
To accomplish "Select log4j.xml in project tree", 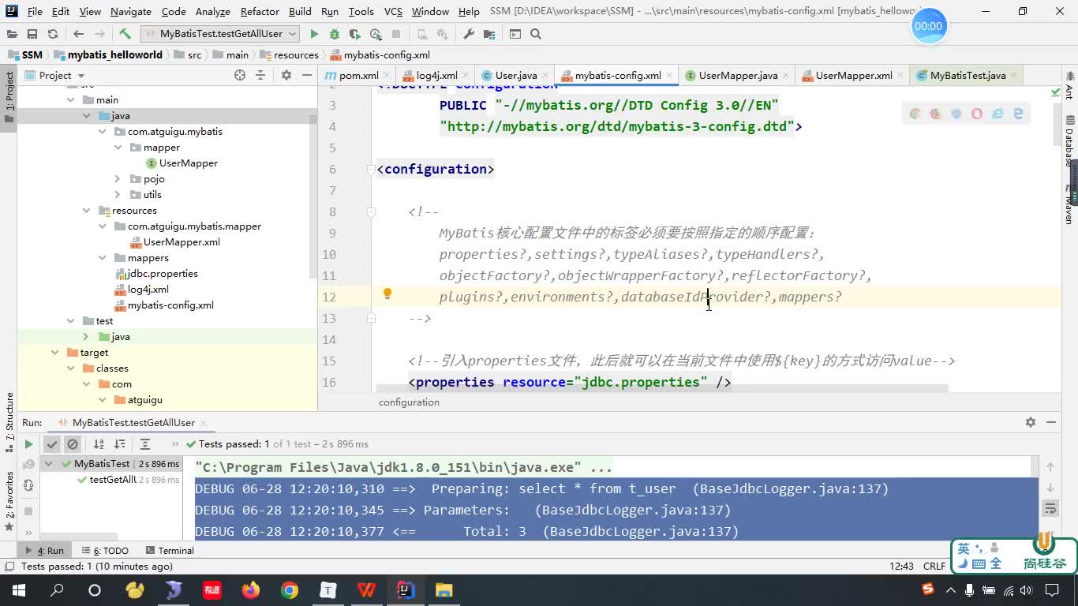I will 148,290.
